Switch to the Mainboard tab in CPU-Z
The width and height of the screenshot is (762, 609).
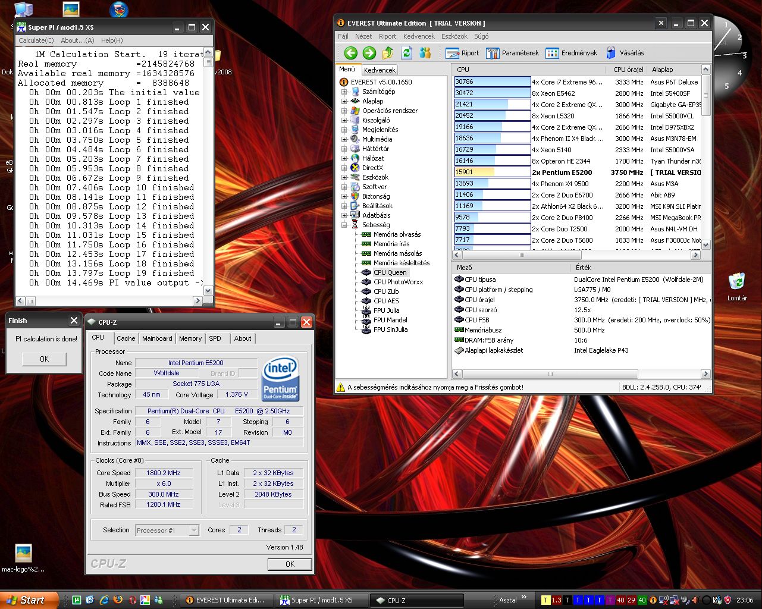(x=157, y=338)
